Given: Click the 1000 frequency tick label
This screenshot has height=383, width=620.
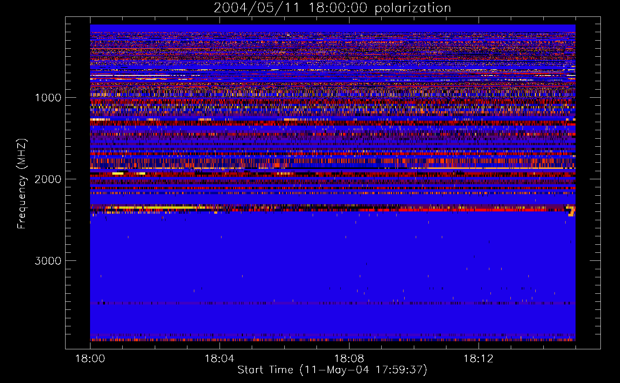Looking at the screenshot, I should (48, 98).
